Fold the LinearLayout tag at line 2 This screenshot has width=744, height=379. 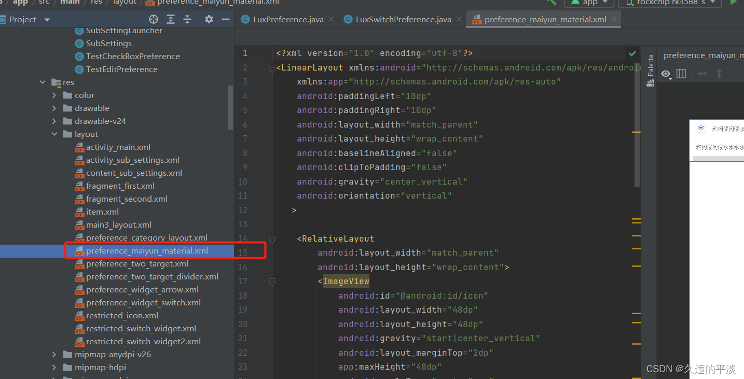(x=271, y=68)
